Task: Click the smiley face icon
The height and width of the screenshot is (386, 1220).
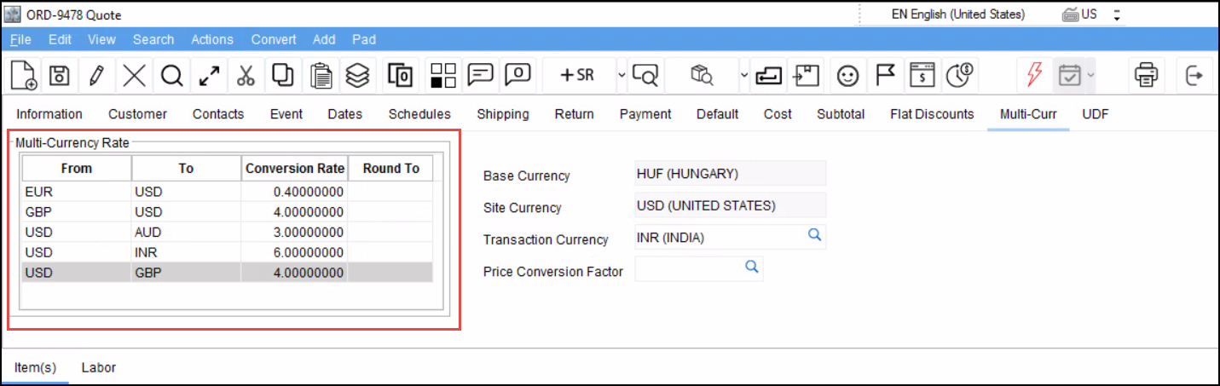Action: pos(847,76)
